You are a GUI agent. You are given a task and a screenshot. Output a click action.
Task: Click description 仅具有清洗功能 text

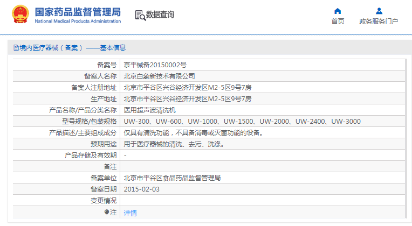tap(194, 133)
